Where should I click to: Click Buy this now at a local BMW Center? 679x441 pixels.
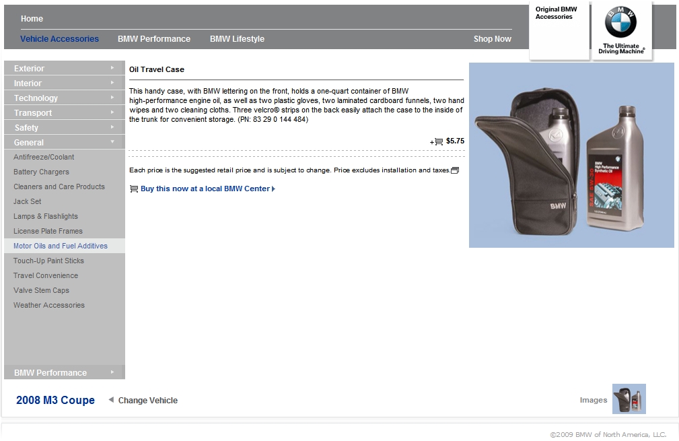(x=205, y=189)
